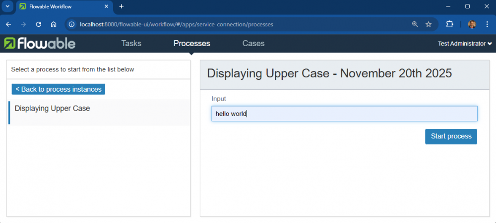View site information for localhost
This screenshot has width=496, height=223.
pyautogui.click(x=72, y=24)
